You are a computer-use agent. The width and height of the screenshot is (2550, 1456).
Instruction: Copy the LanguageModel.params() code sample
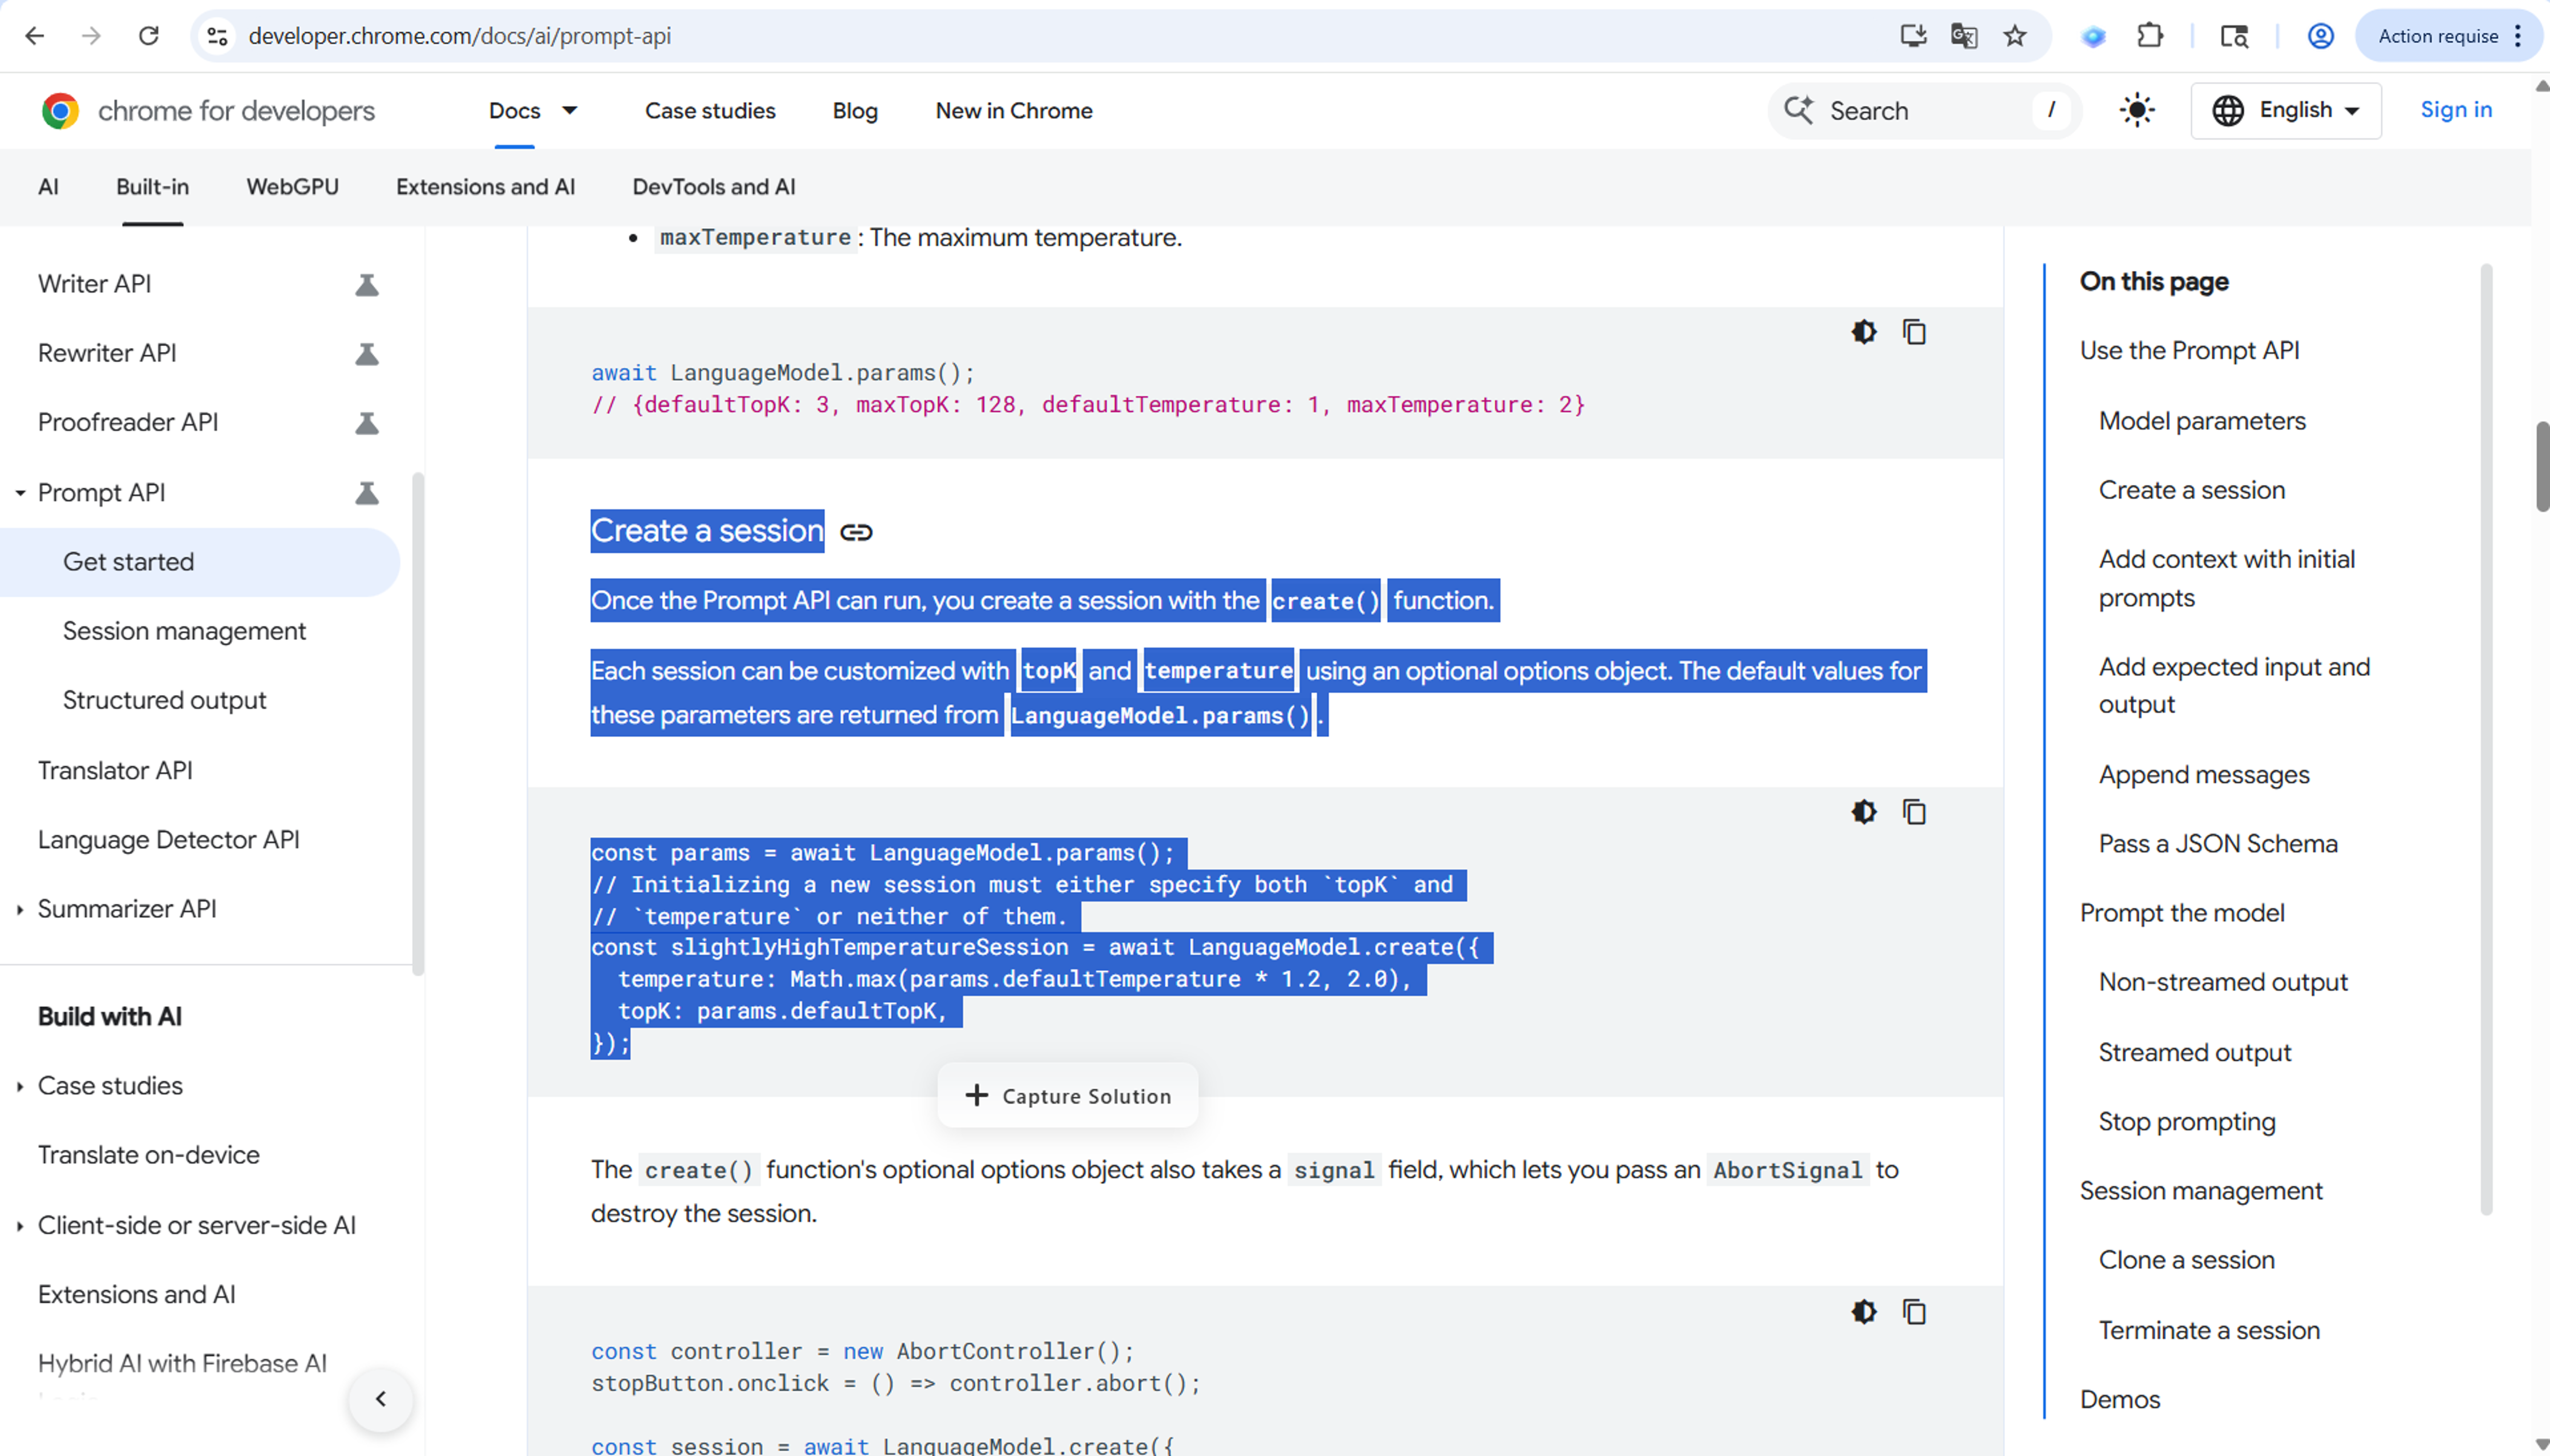tap(1913, 332)
